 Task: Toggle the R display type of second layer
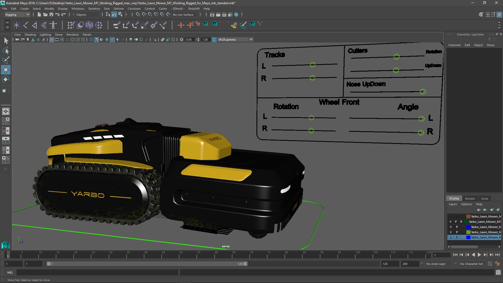pyautogui.click(x=461, y=222)
